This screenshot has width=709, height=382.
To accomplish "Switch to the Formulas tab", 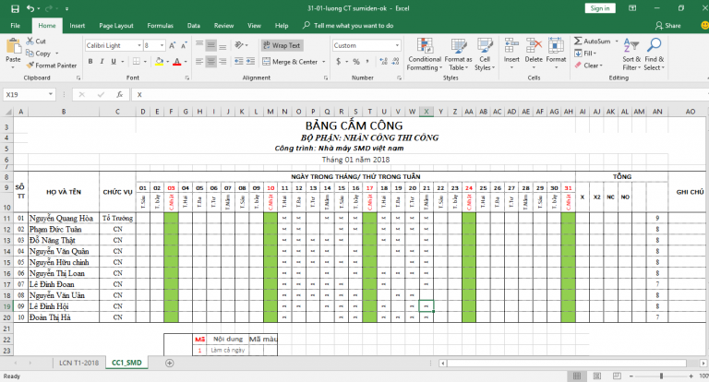I will (160, 26).
